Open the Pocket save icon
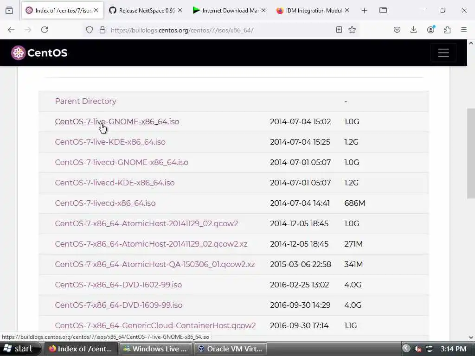Viewport: 475px width, 356px height. click(397, 30)
